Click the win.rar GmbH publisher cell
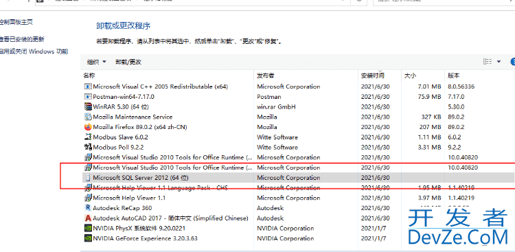The width and height of the screenshot is (515, 252). pyautogui.click(x=276, y=107)
